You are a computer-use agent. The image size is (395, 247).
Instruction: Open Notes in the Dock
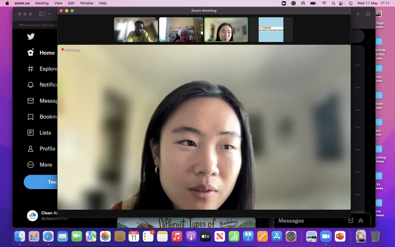click(x=163, y=236)
